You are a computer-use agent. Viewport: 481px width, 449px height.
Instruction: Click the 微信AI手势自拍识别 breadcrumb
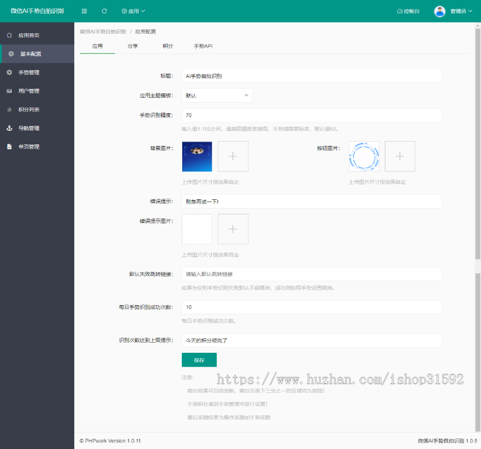pos(103,32)
